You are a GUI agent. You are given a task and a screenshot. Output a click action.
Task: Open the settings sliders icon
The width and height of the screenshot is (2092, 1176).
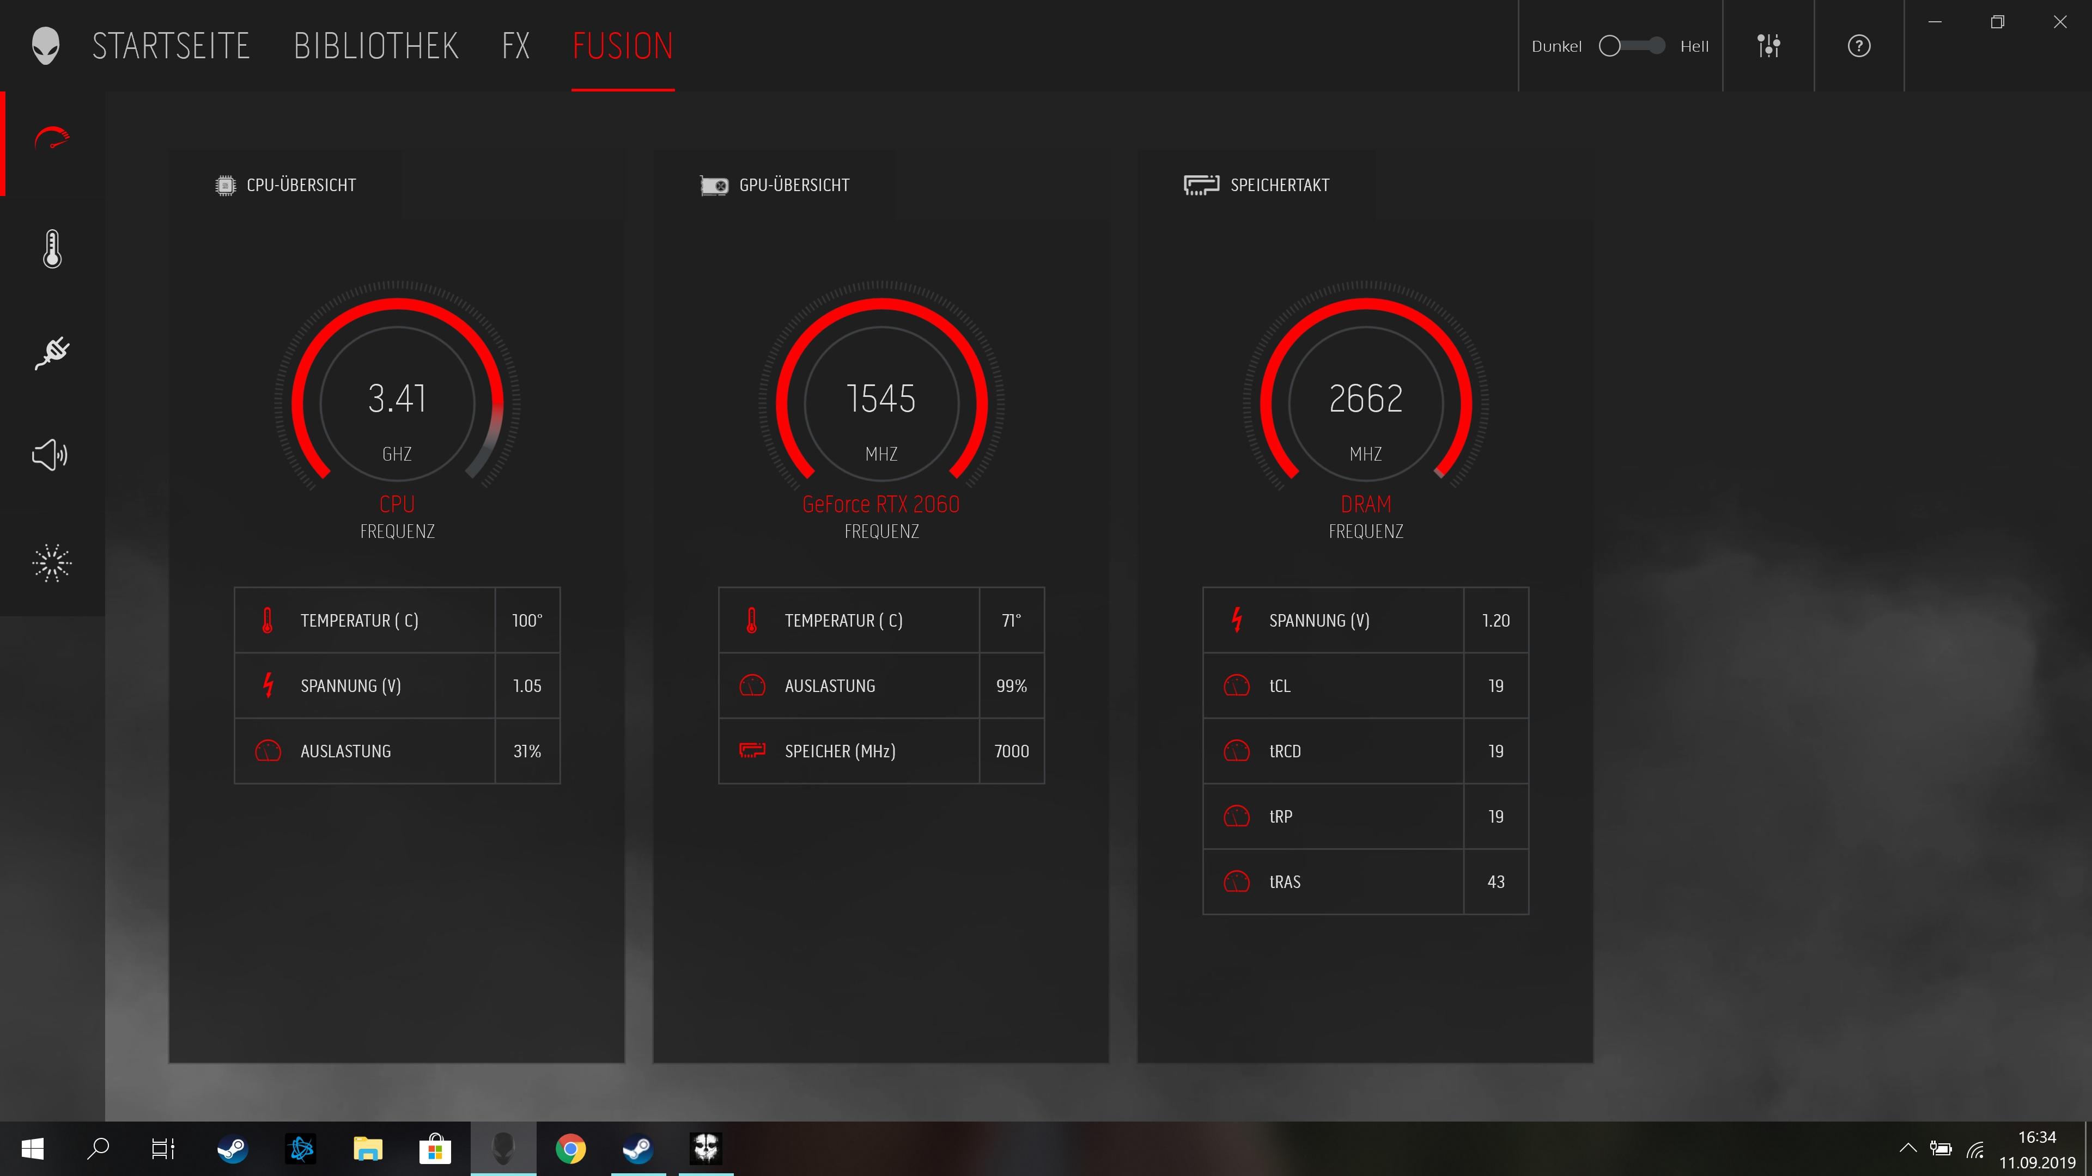(x=1768, y=46)
